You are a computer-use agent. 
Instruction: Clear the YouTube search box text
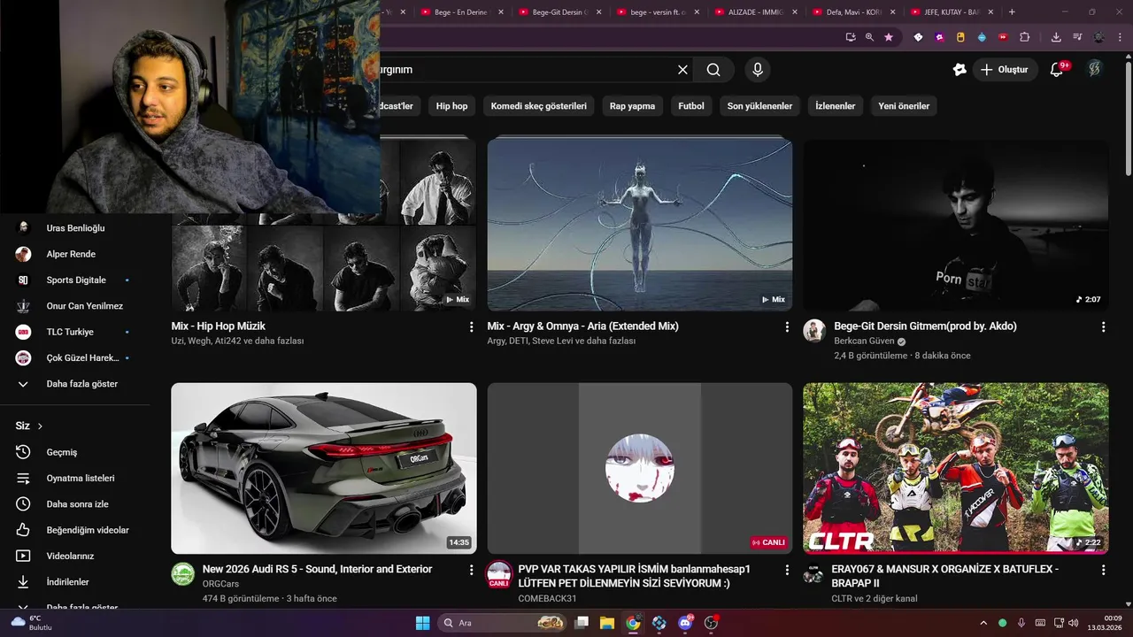click(x=682, y=70)
